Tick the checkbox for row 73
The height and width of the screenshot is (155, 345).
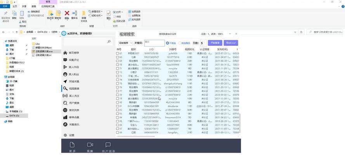[118, 76]
